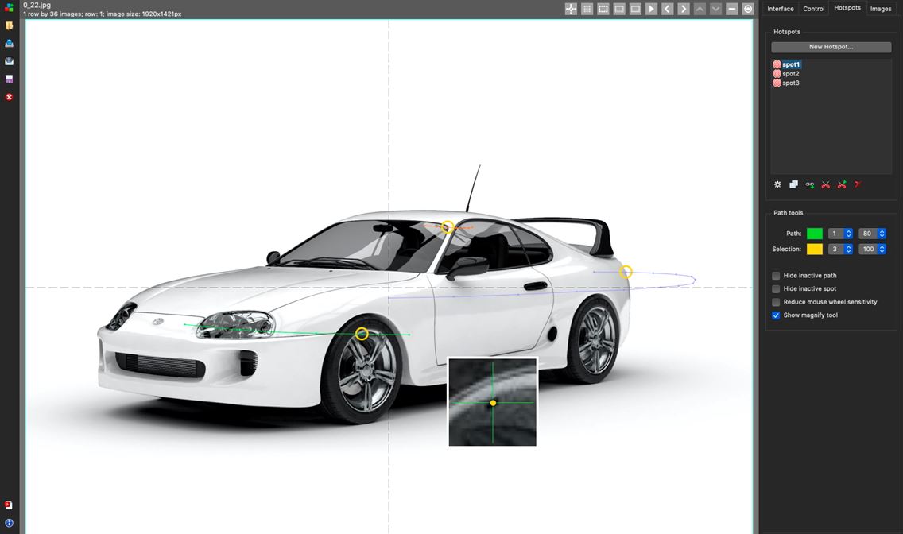This screenshot has width=903, height=534.
Task: Click the green Path color swatch
Action: click(x=815, y=234)
